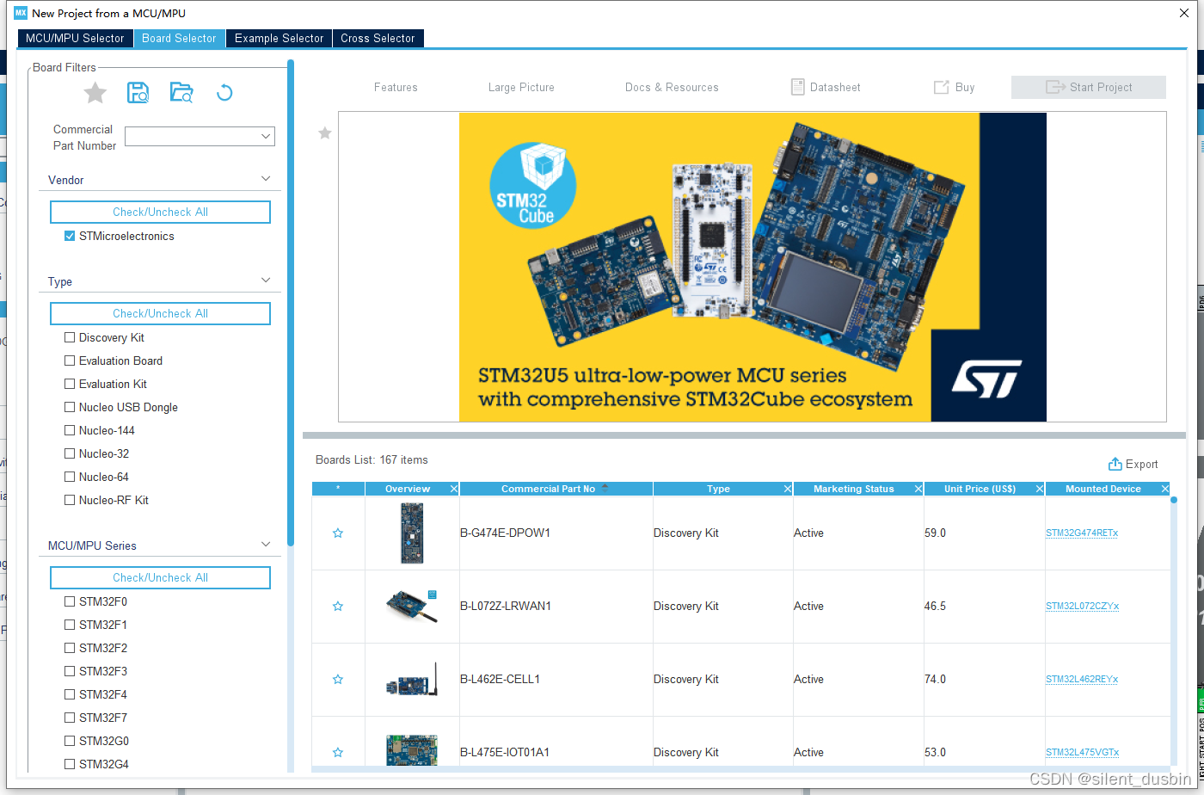This screenshot has width=1204, height=795.
Task: Star the B-L072Z-LRWAN1 board as favorite
Action: tap(338, 607)
